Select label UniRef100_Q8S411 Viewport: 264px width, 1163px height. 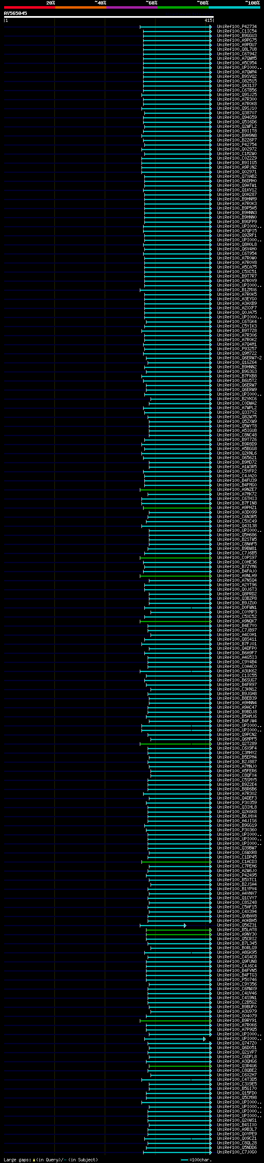click(x=236, y=640)
